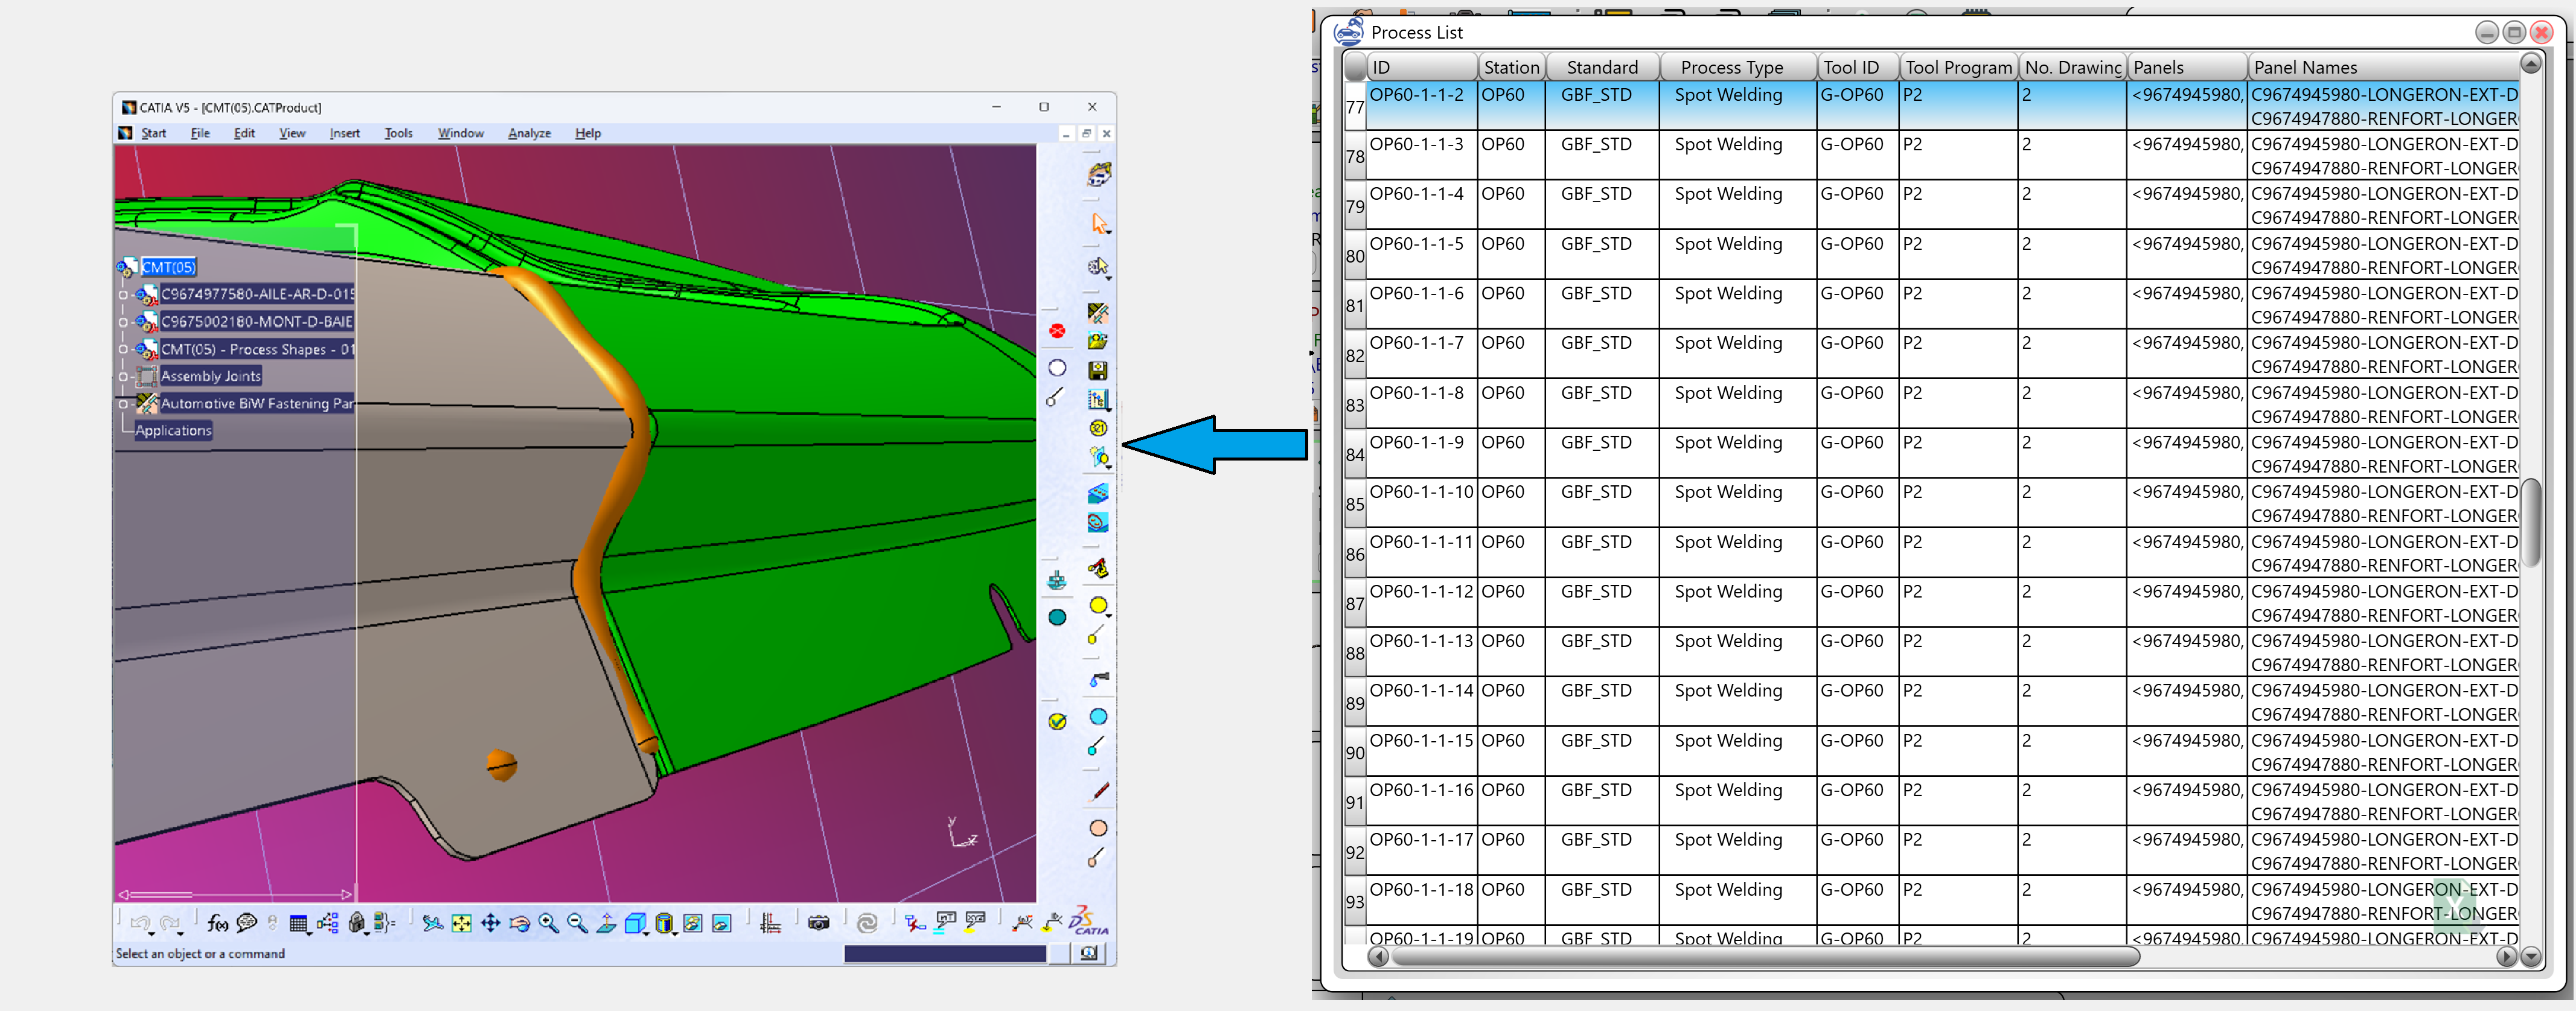Click the Tool ID column header
2576x1011 pixels.
pos(1857,67)
